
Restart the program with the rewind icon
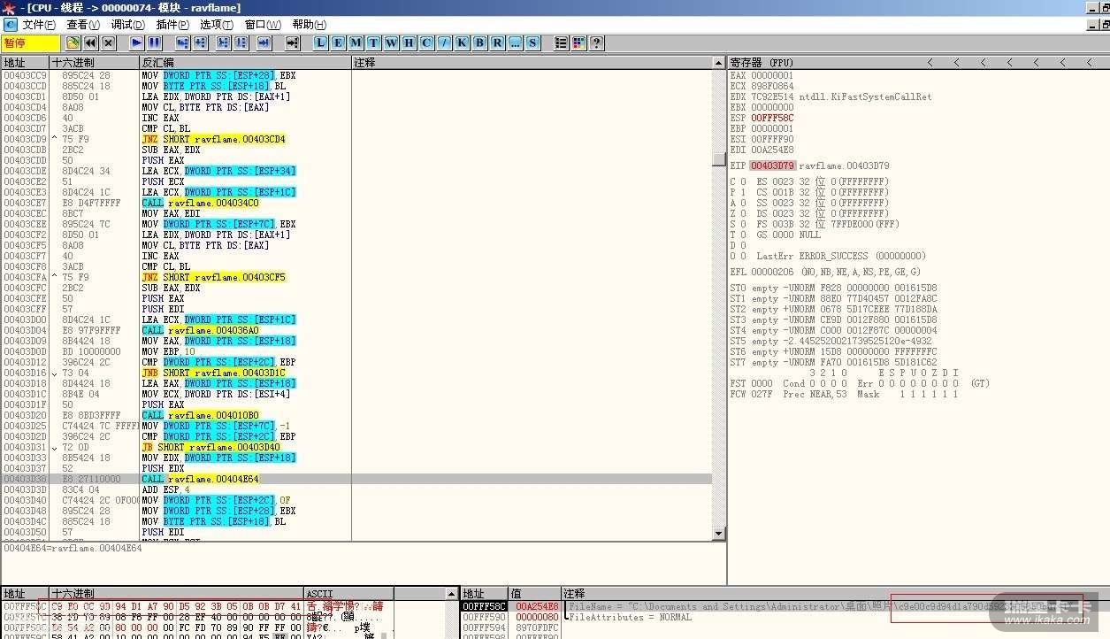pyautogui.click(x=90, y=42)
